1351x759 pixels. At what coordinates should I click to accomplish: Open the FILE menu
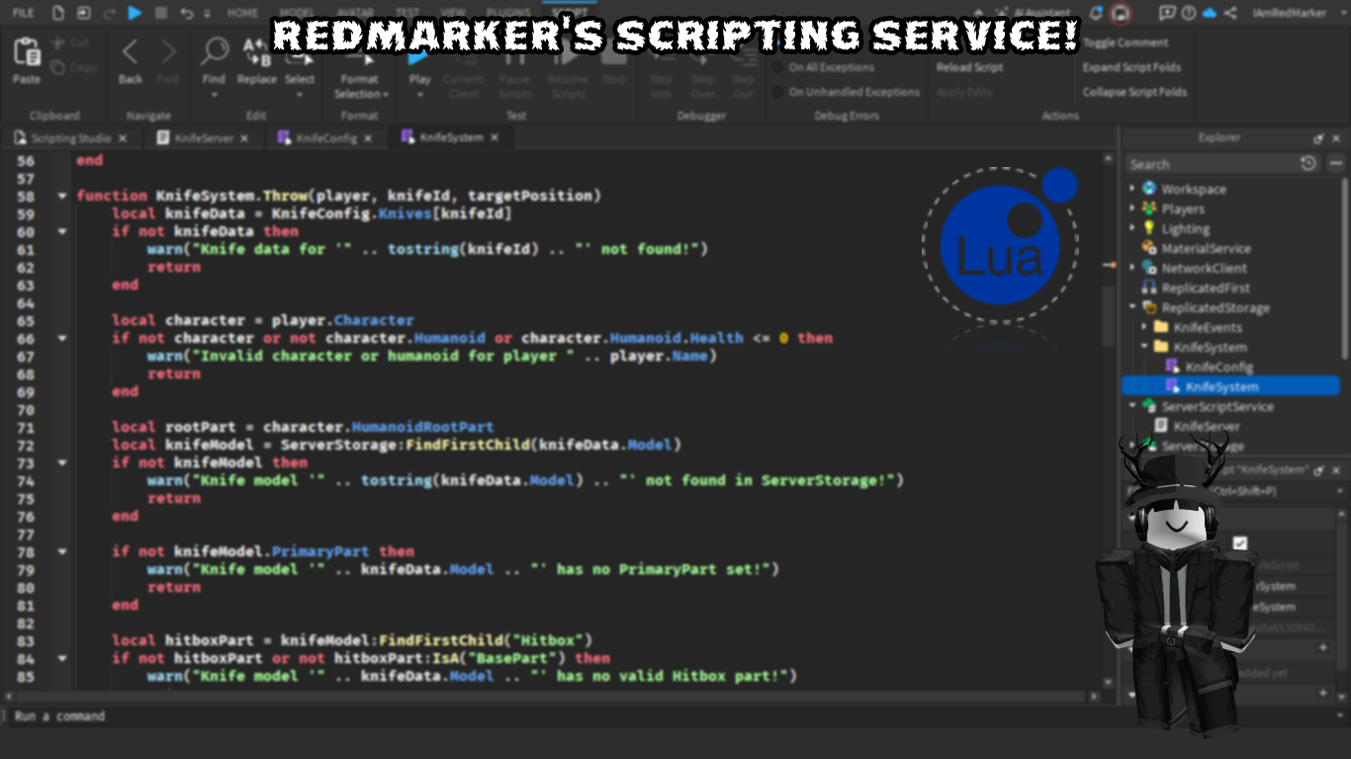coord(23,13)
